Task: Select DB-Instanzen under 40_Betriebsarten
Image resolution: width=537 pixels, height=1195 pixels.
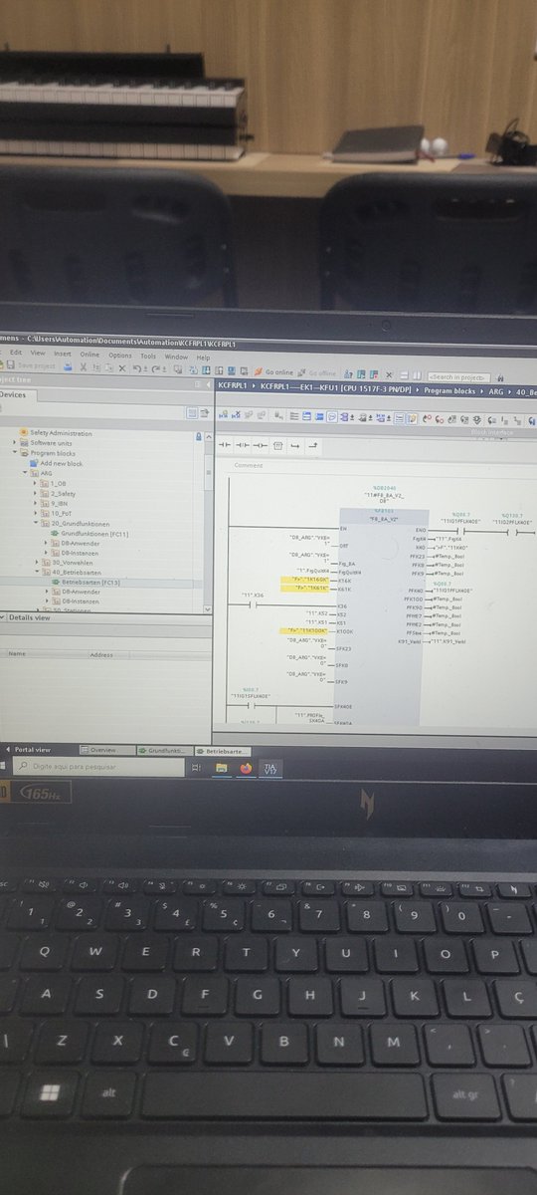Action: 81,602
